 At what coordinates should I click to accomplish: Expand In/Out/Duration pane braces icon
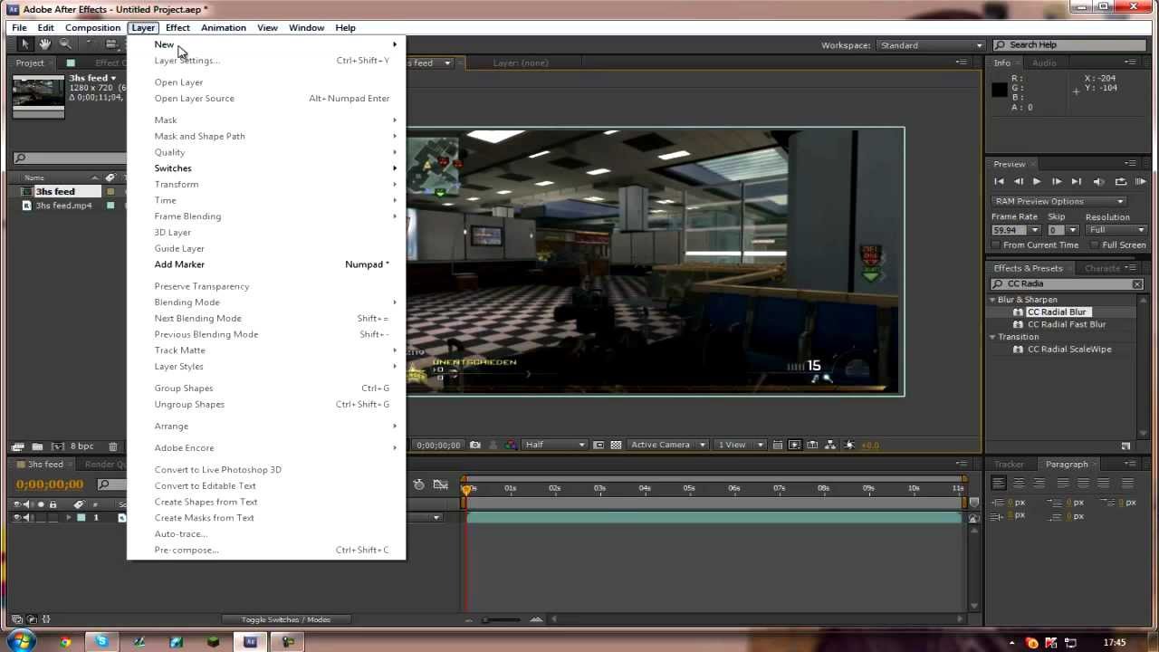pos(46,619)
